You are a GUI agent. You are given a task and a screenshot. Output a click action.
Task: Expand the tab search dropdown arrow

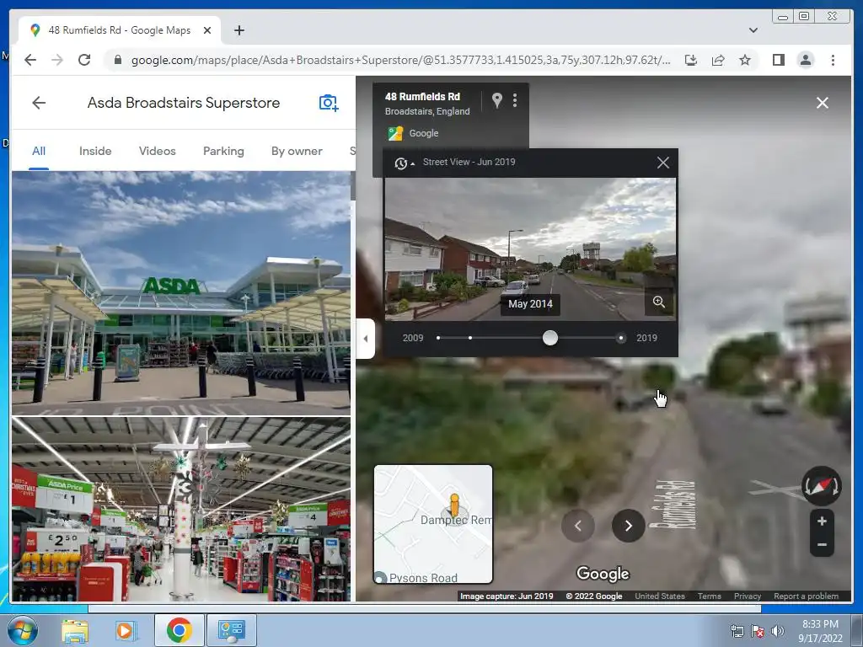(753, 30)
